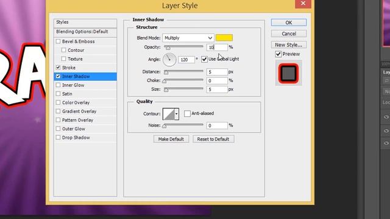Image resolution: width=390 pixels, height=219 pixels.
Task: Open the Contour picker dropdown arrow
Action: 176,114
